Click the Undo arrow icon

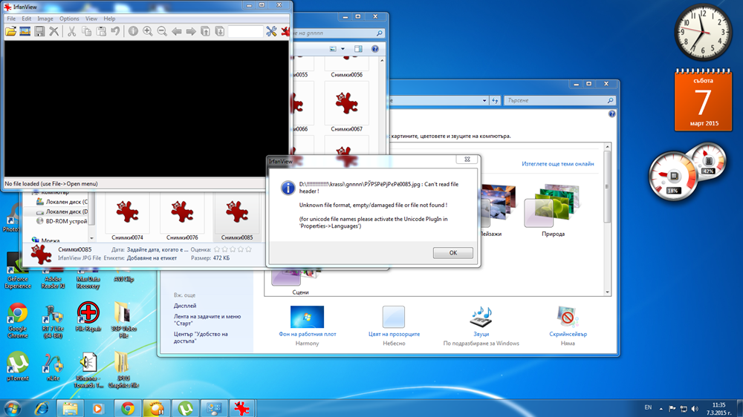pyautogui.click(x=115, y=32)
